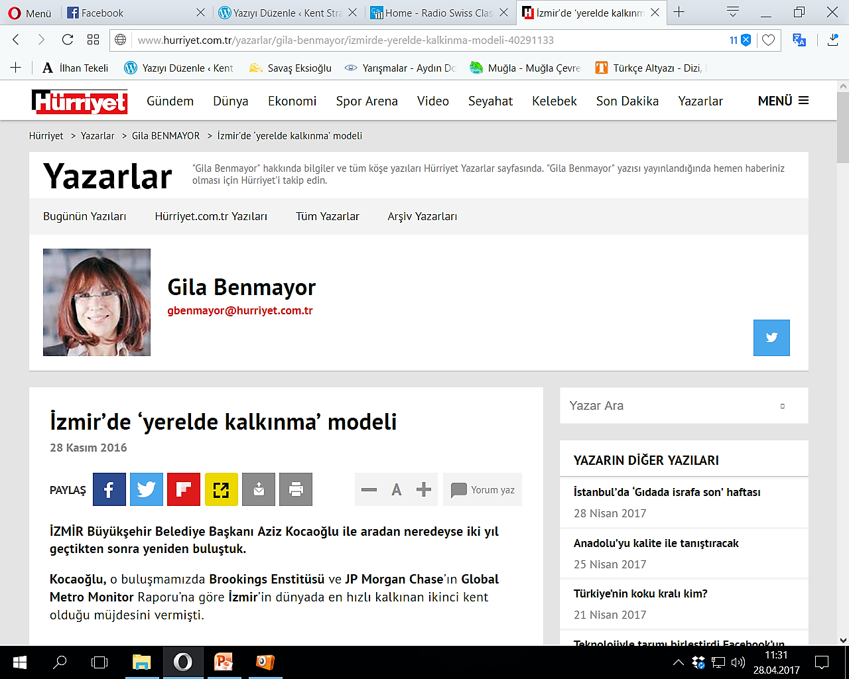Add page to bookmarks heart icon

tap(768, 40)
